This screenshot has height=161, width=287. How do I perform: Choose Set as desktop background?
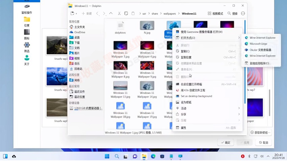click(x=207, y=96)
